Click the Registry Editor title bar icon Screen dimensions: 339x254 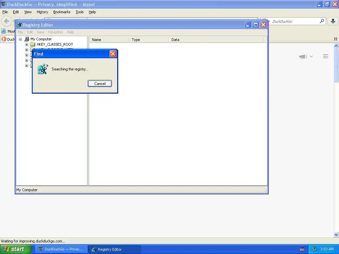pyautogui.click(x=19, y=25)
